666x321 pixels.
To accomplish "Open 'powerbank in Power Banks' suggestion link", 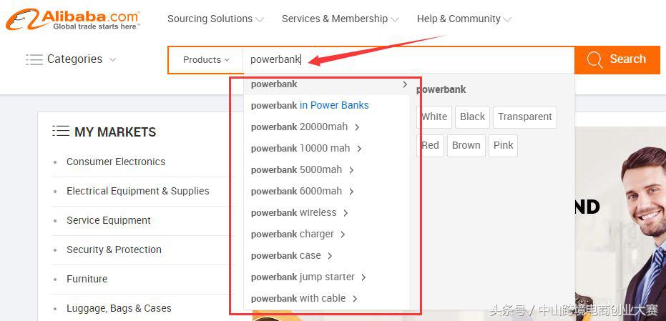I will (310, 105).
